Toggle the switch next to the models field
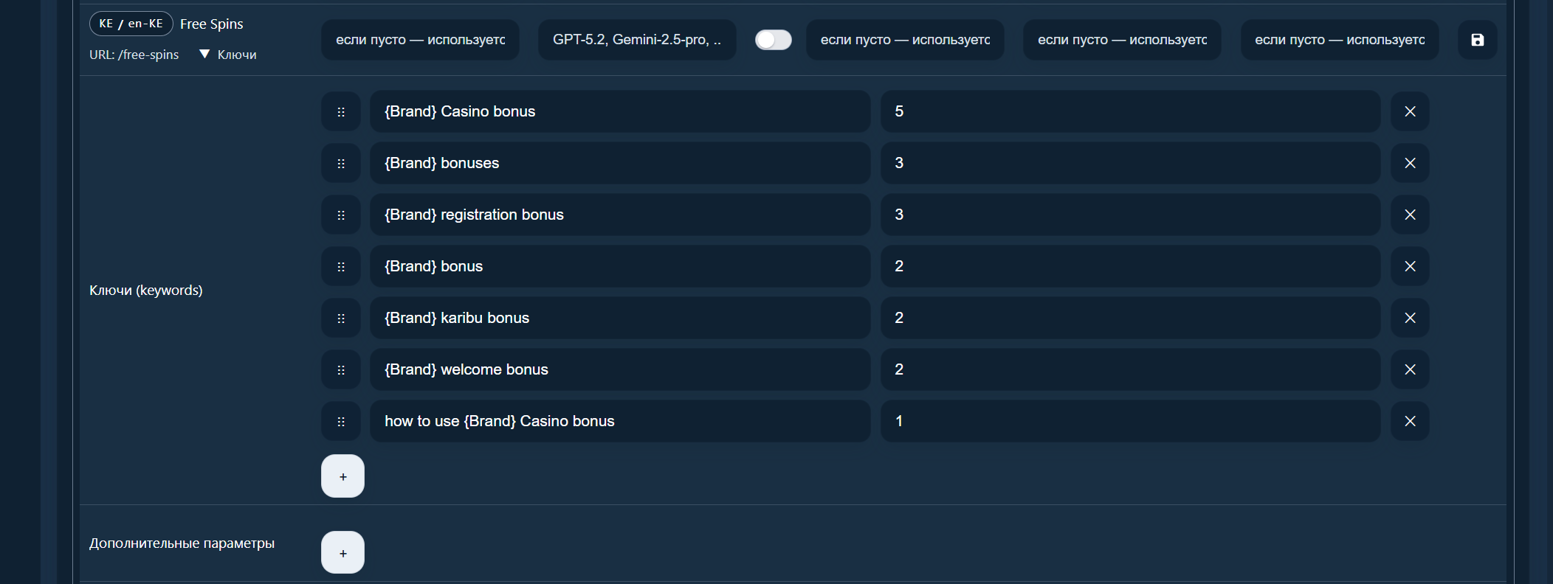Image resolution: width=1553 pixels, height=584 pixels. point(773,40)
